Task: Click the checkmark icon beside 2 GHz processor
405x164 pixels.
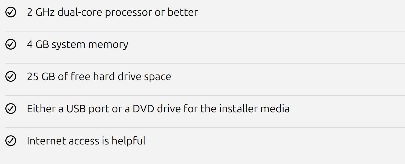Action: 11,12
